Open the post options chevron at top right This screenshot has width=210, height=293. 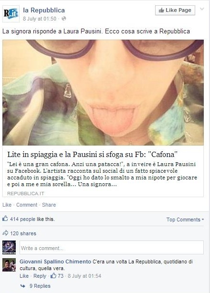coord(202,9)
